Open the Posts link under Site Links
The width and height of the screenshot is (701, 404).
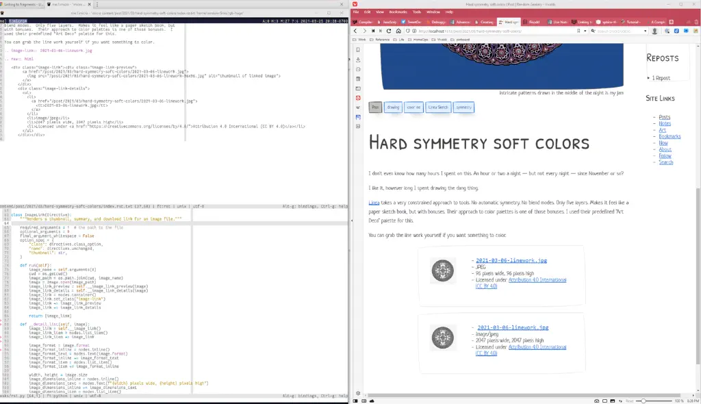pyautogui.click(x=664, y=117)
